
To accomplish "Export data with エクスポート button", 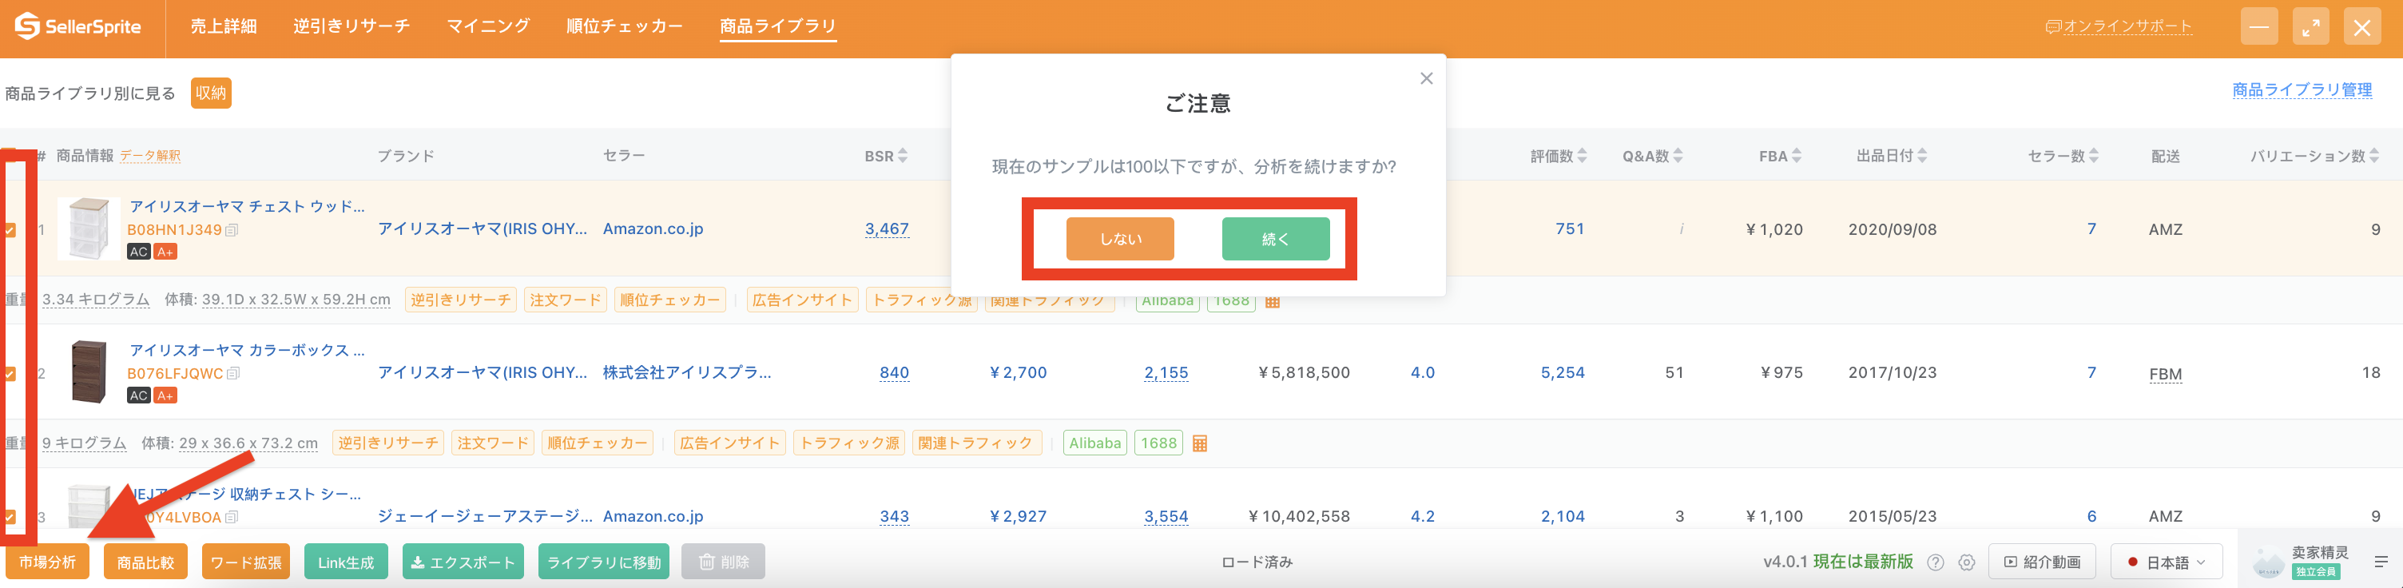I will click(x=463, y=562).
